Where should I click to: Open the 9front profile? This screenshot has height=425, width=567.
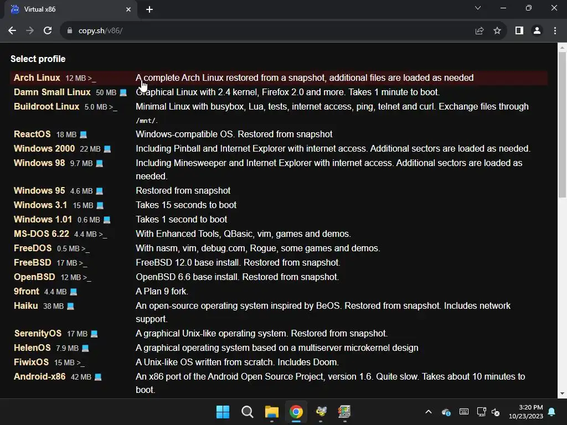click(x=27, y=292)
